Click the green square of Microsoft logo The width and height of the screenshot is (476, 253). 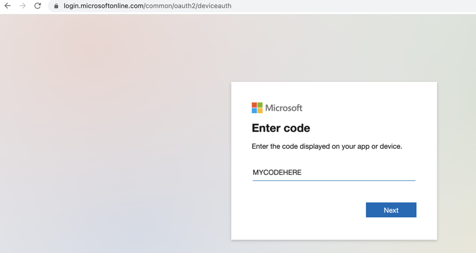click(260, 105)
